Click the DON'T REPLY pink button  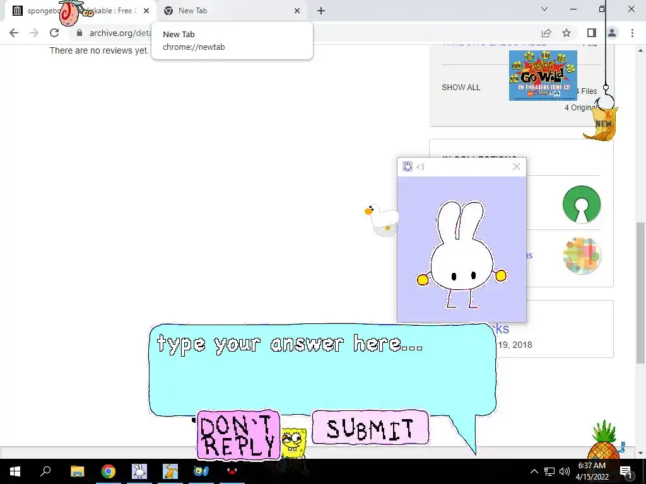(238, 434)
